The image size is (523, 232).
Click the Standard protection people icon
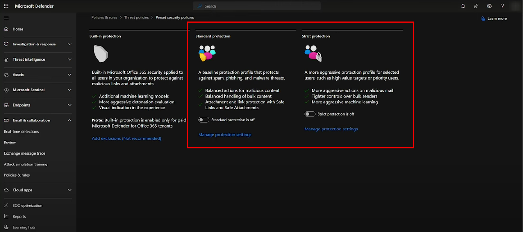[x=207, y=53]
